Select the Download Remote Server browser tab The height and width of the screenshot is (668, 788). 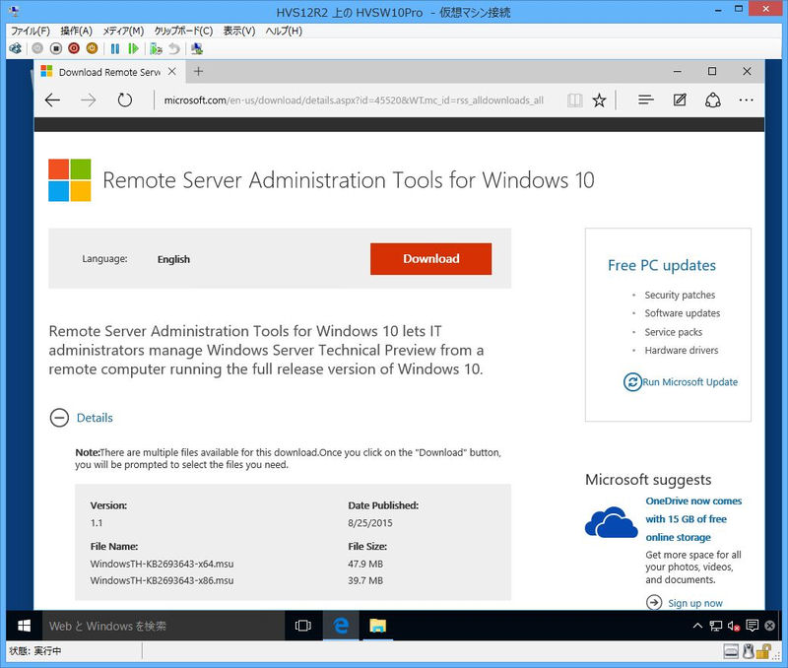click(x=109, y=72)
